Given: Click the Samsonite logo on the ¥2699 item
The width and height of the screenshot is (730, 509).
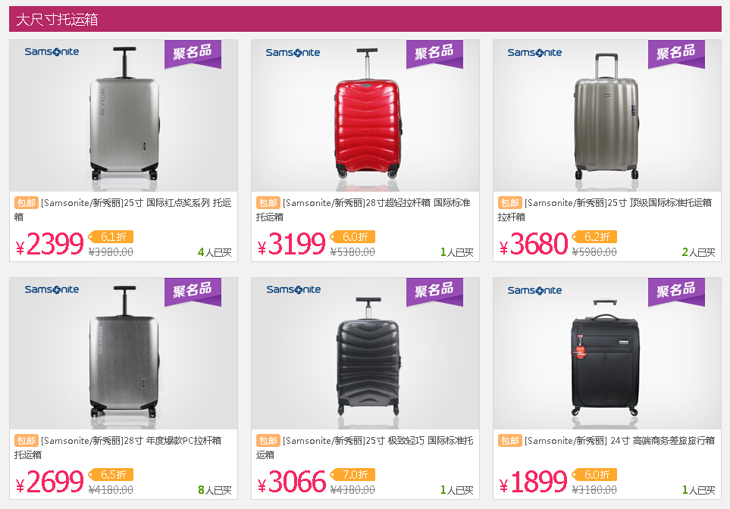Looking at the screenshot, I should pos(52,289).
